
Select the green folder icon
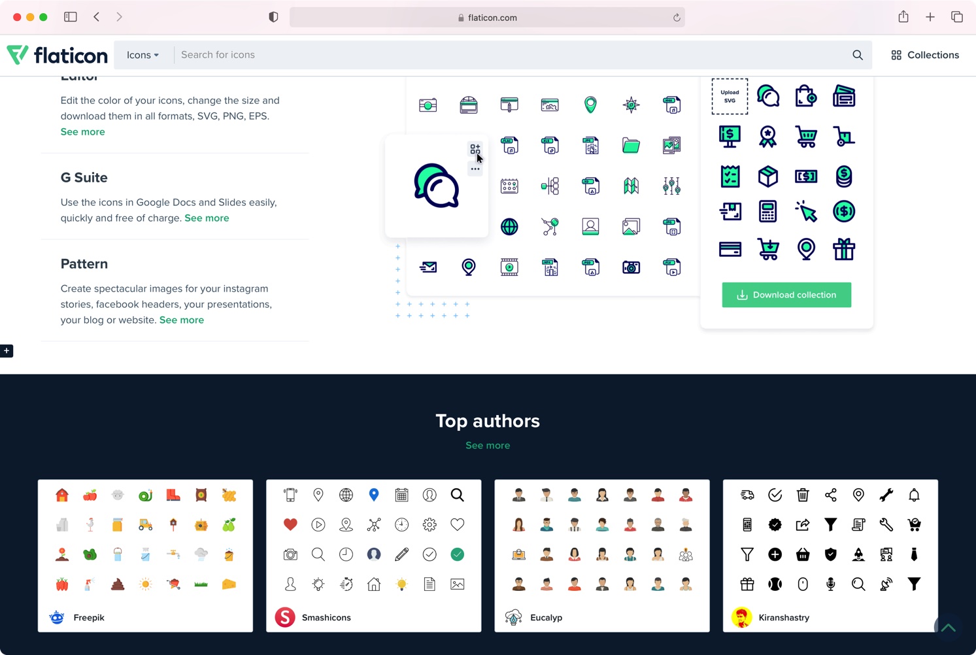point(631,145)
